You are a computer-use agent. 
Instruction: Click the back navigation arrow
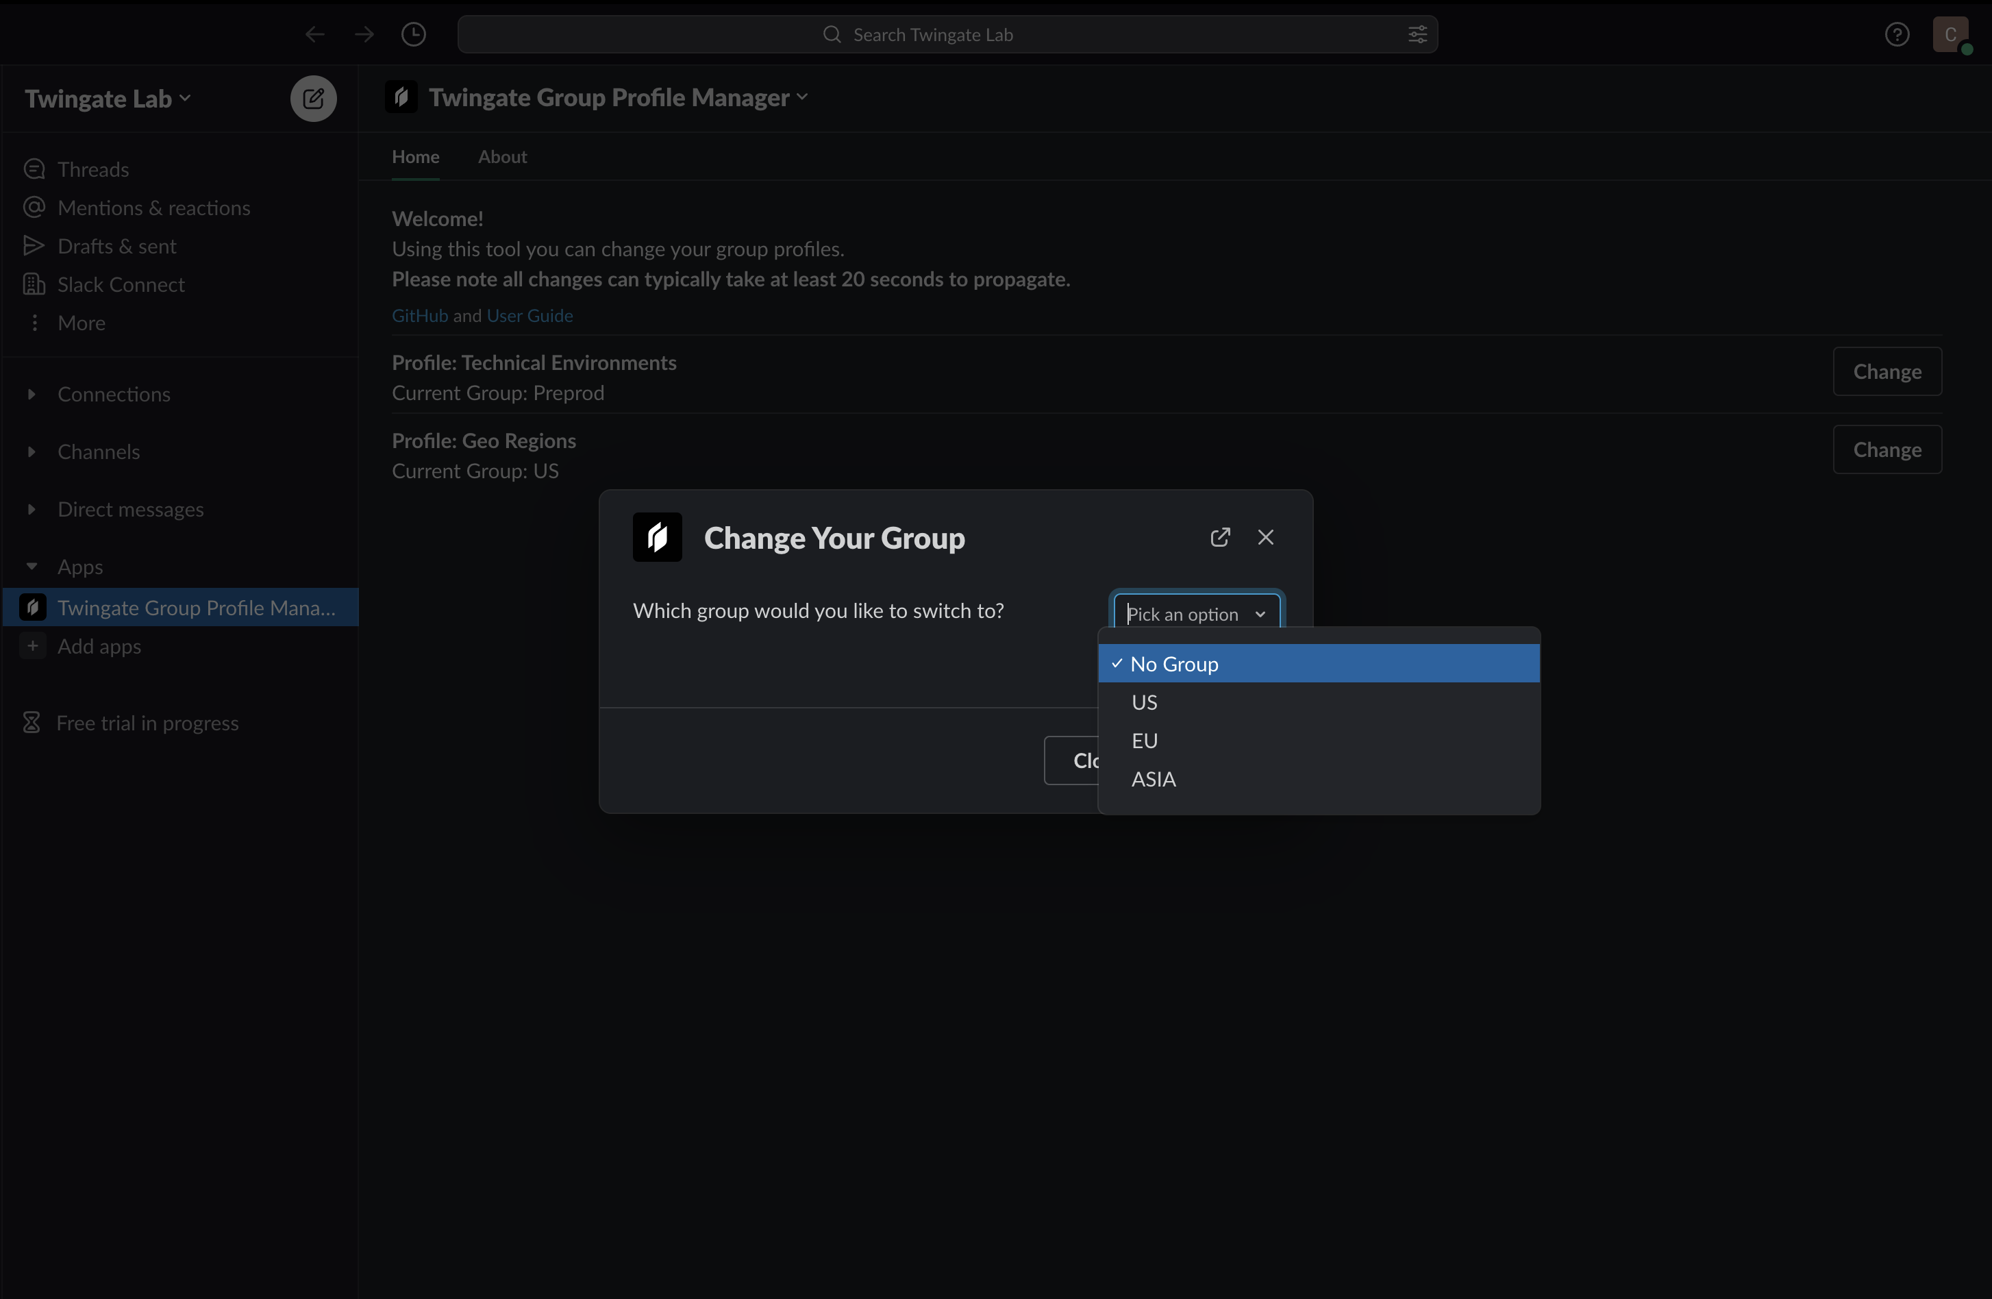314,34
